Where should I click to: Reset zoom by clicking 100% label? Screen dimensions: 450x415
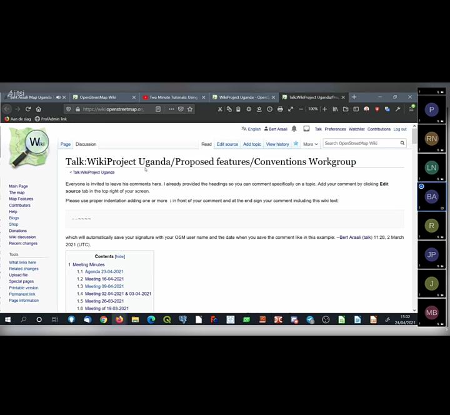(x=313, y=109)
